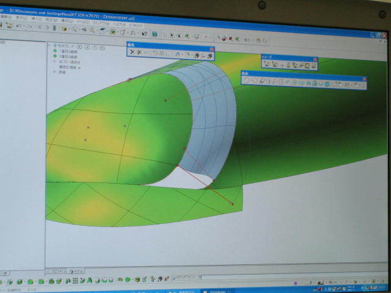
Task: Close the edit floating toolbar
Action: [212, 49]
